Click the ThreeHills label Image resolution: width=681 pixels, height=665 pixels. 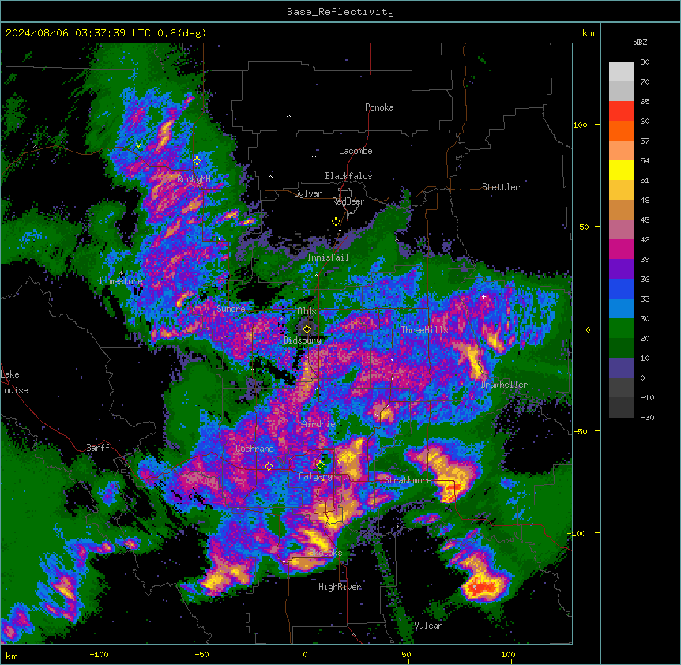point(424,330)
